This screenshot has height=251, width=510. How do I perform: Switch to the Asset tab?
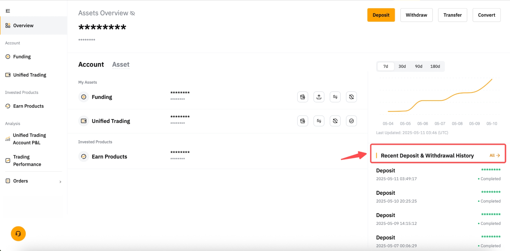tap(121, 64)
